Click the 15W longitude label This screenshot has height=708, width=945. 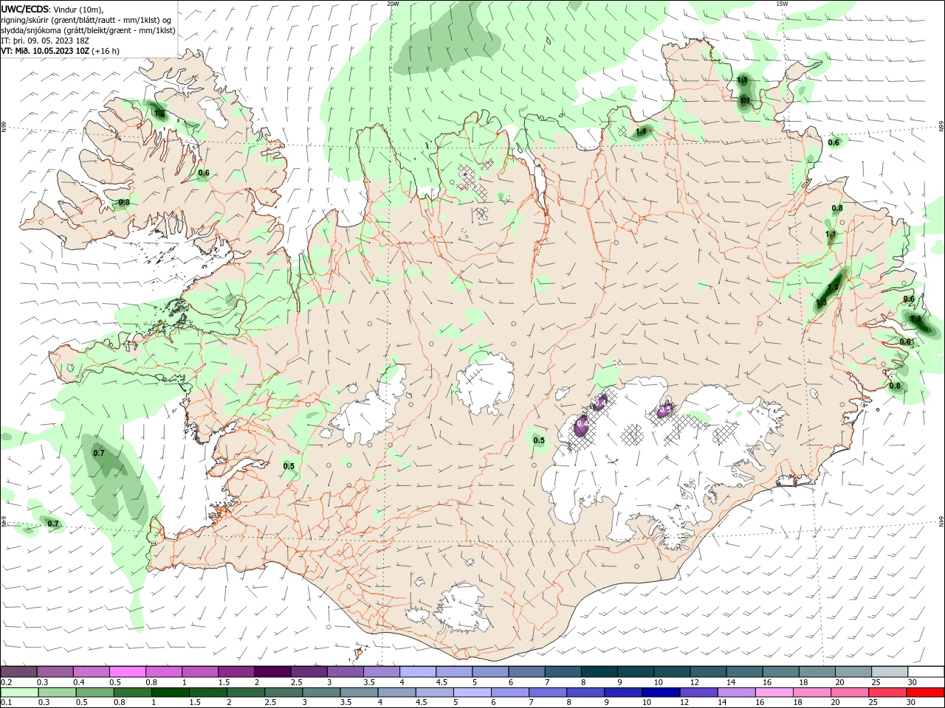[x=782, y=4]
